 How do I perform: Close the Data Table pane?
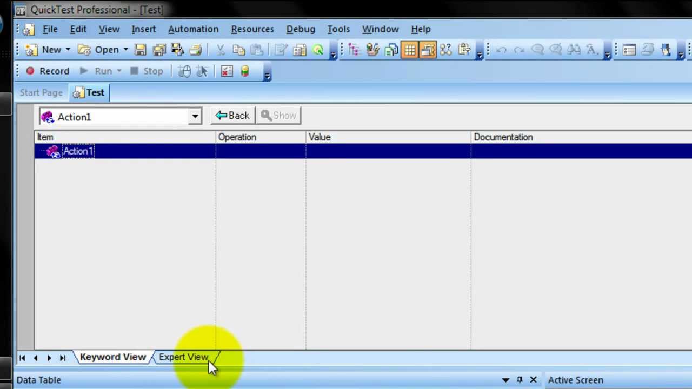coord(533,380)
